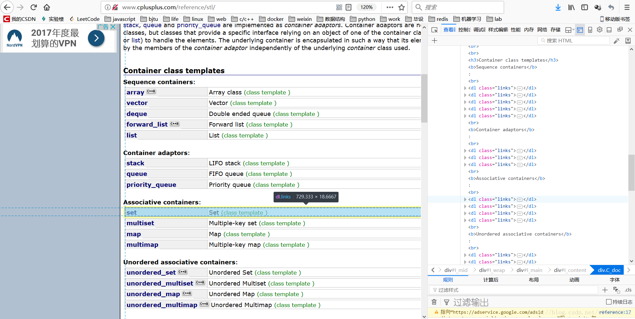This screenshot has height=319, width=635.
Task: Open devtools settings gear
Action: coord(600,30)
